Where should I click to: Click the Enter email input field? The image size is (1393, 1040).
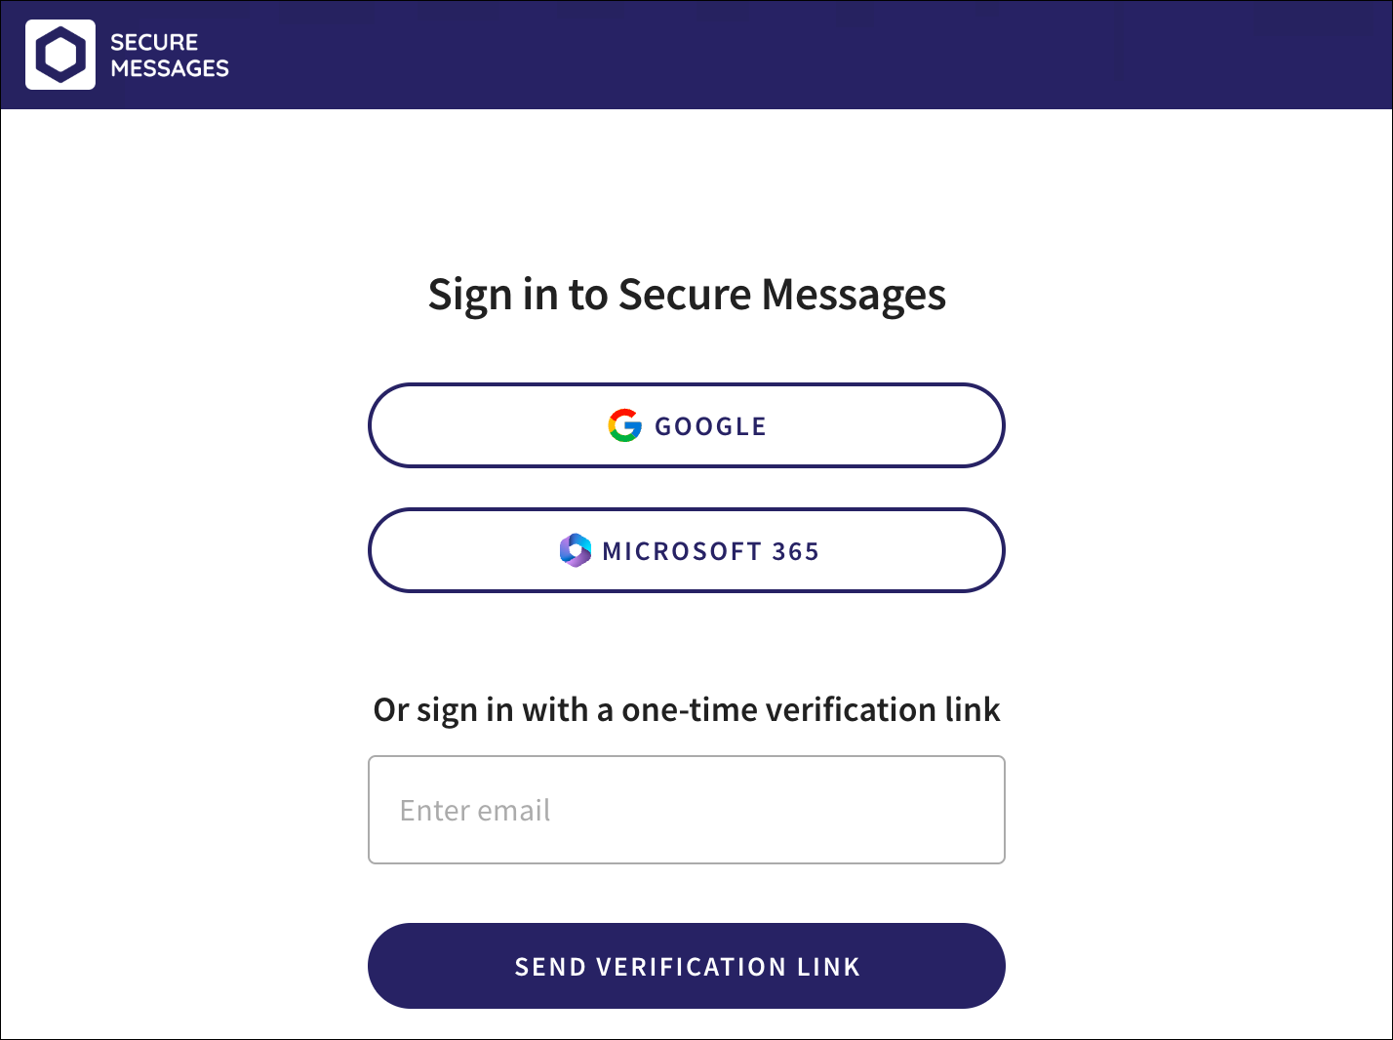tap(686, 810)
